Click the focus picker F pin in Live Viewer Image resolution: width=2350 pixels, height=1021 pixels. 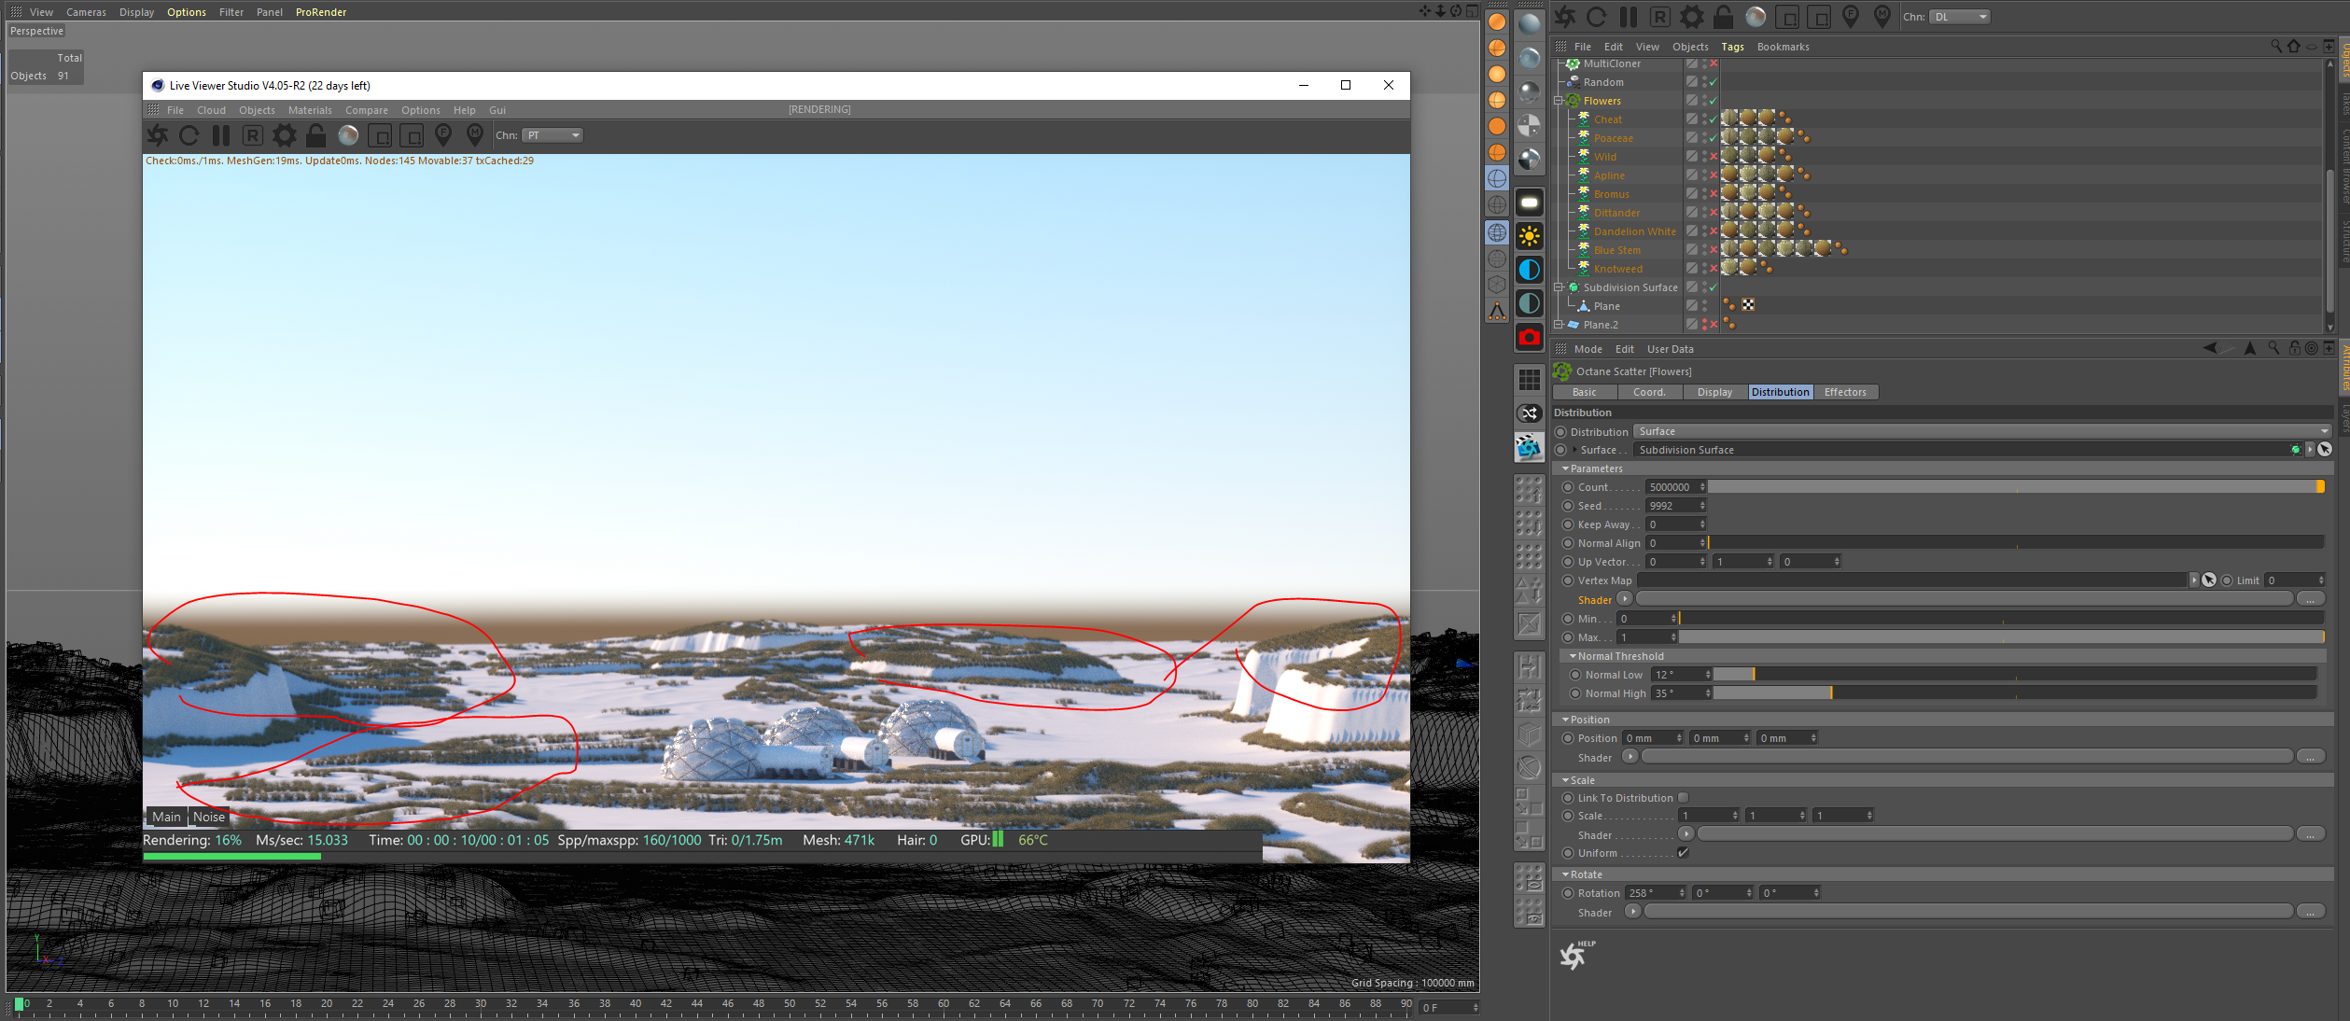pyautogui.click(x=443, y=135)
